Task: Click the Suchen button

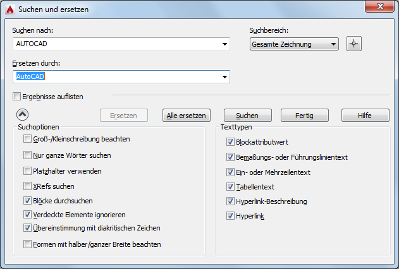Action: coord(248,116)
